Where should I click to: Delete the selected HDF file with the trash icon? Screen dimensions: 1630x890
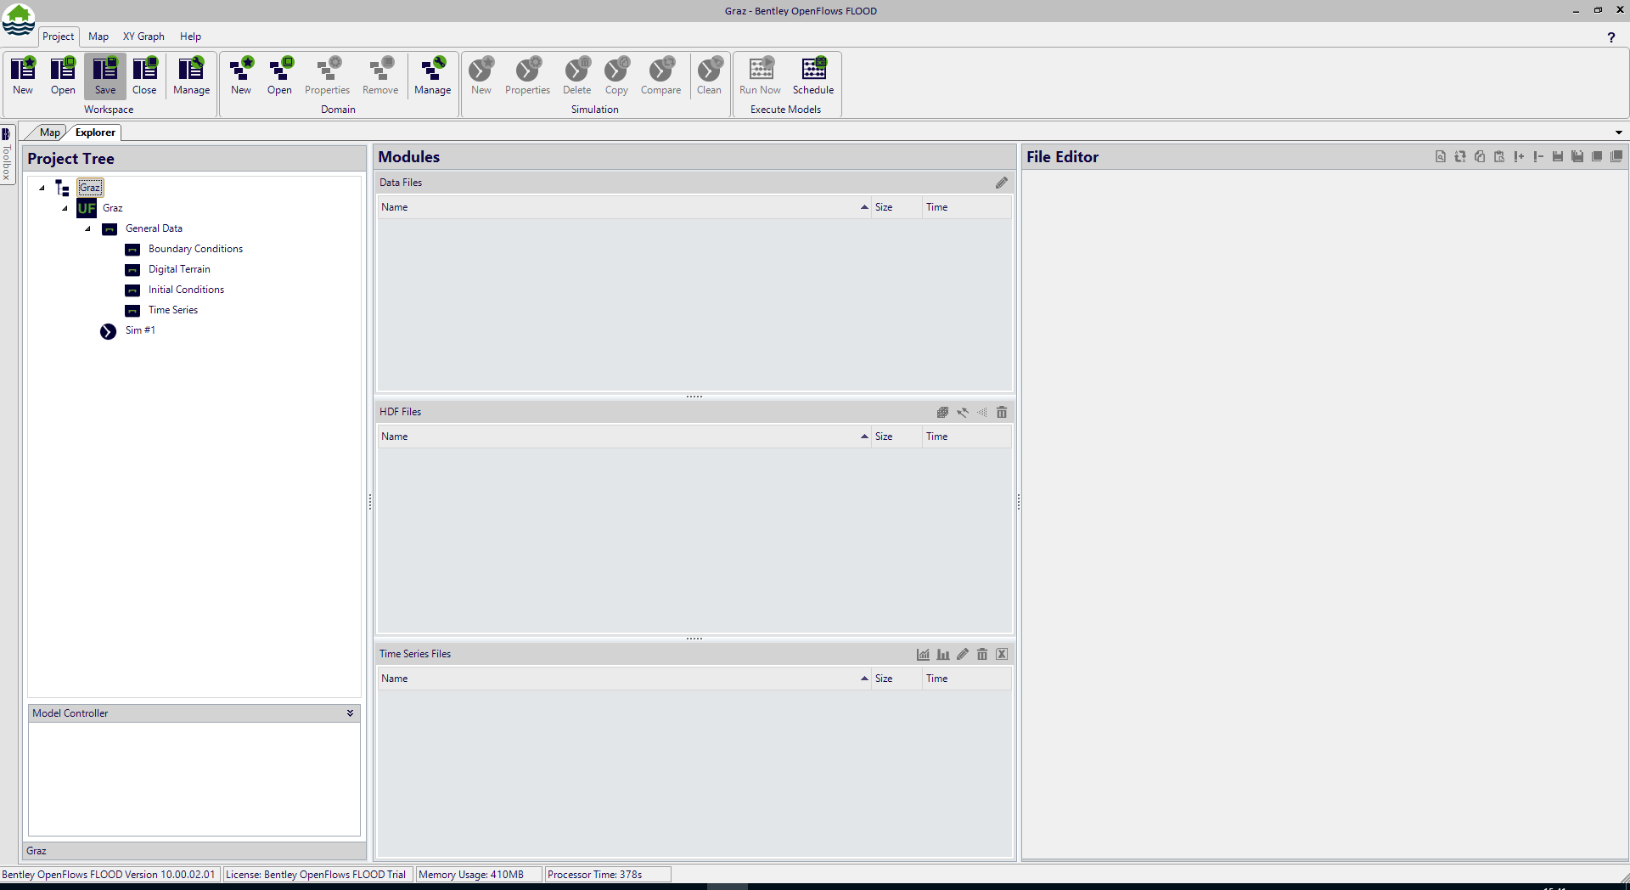pos(1002,412)
